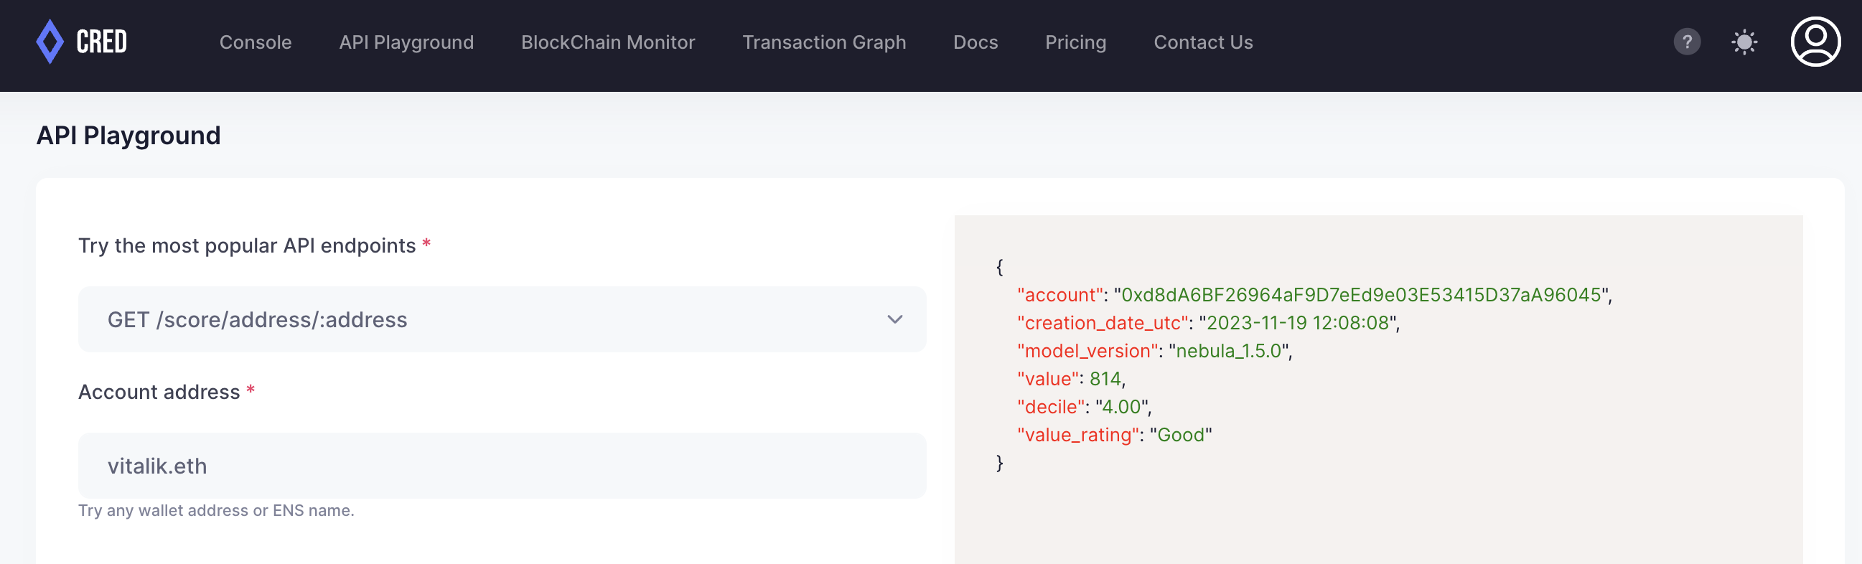This screenshot has width=1862, height=564.
Task: Expand the endpoint dropdown chevron arrow
Action: pyautogui.click(x=894, y=319)
